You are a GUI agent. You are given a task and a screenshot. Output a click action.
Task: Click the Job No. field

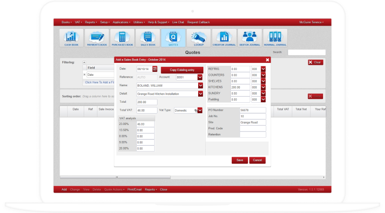coord(253,116)
